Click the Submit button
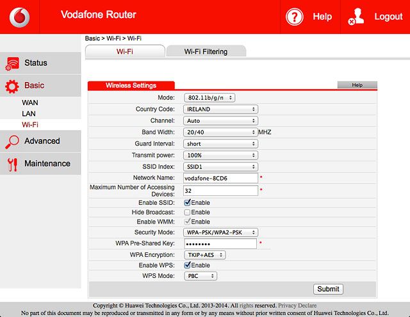The image size is (410, 317). (328, 289)
